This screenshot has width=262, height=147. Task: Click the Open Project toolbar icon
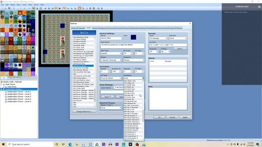point(5,8)
